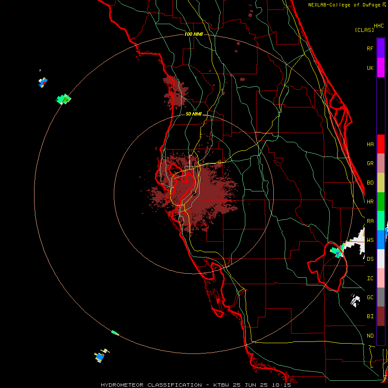Click the green echo on the northwest 100 NMI ring
The width and height of the screenshot is (388, 388).
pyautogui.click(x=63, y=99)
